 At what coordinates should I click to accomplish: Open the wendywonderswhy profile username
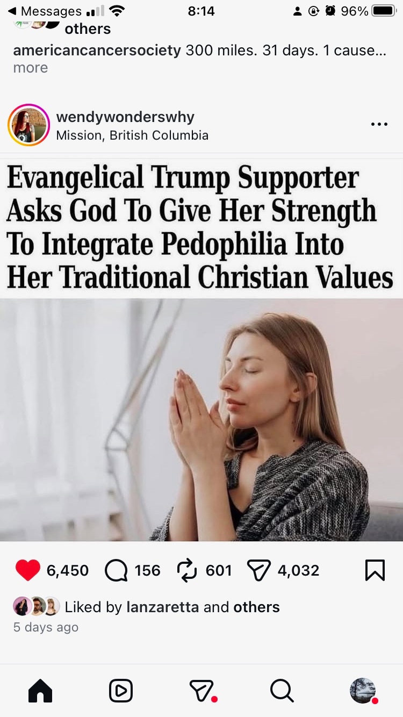coord(125,117)
